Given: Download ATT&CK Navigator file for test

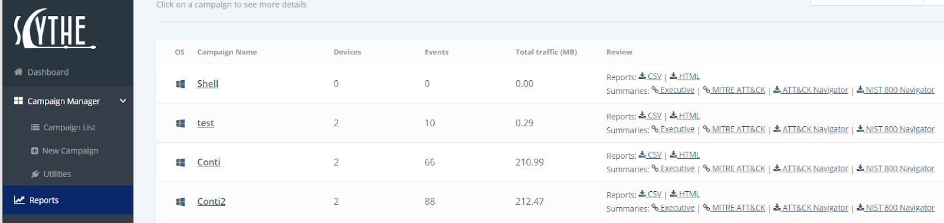Looking at the screenshot, I should [x=811, y=129].
